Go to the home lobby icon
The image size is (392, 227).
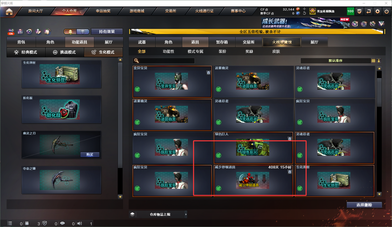pyautogui.click(x=9, y=12)
